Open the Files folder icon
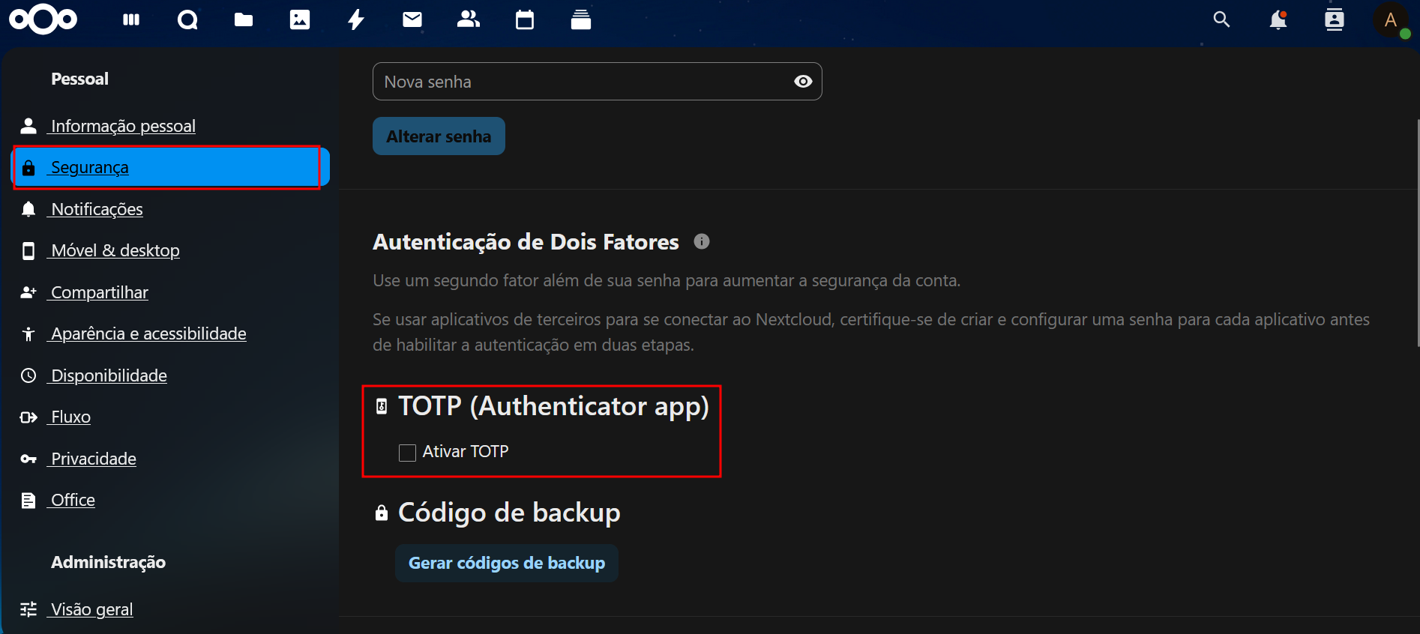Image resolution: width=1420 pixels, height=634 pixels. point(244,19)
